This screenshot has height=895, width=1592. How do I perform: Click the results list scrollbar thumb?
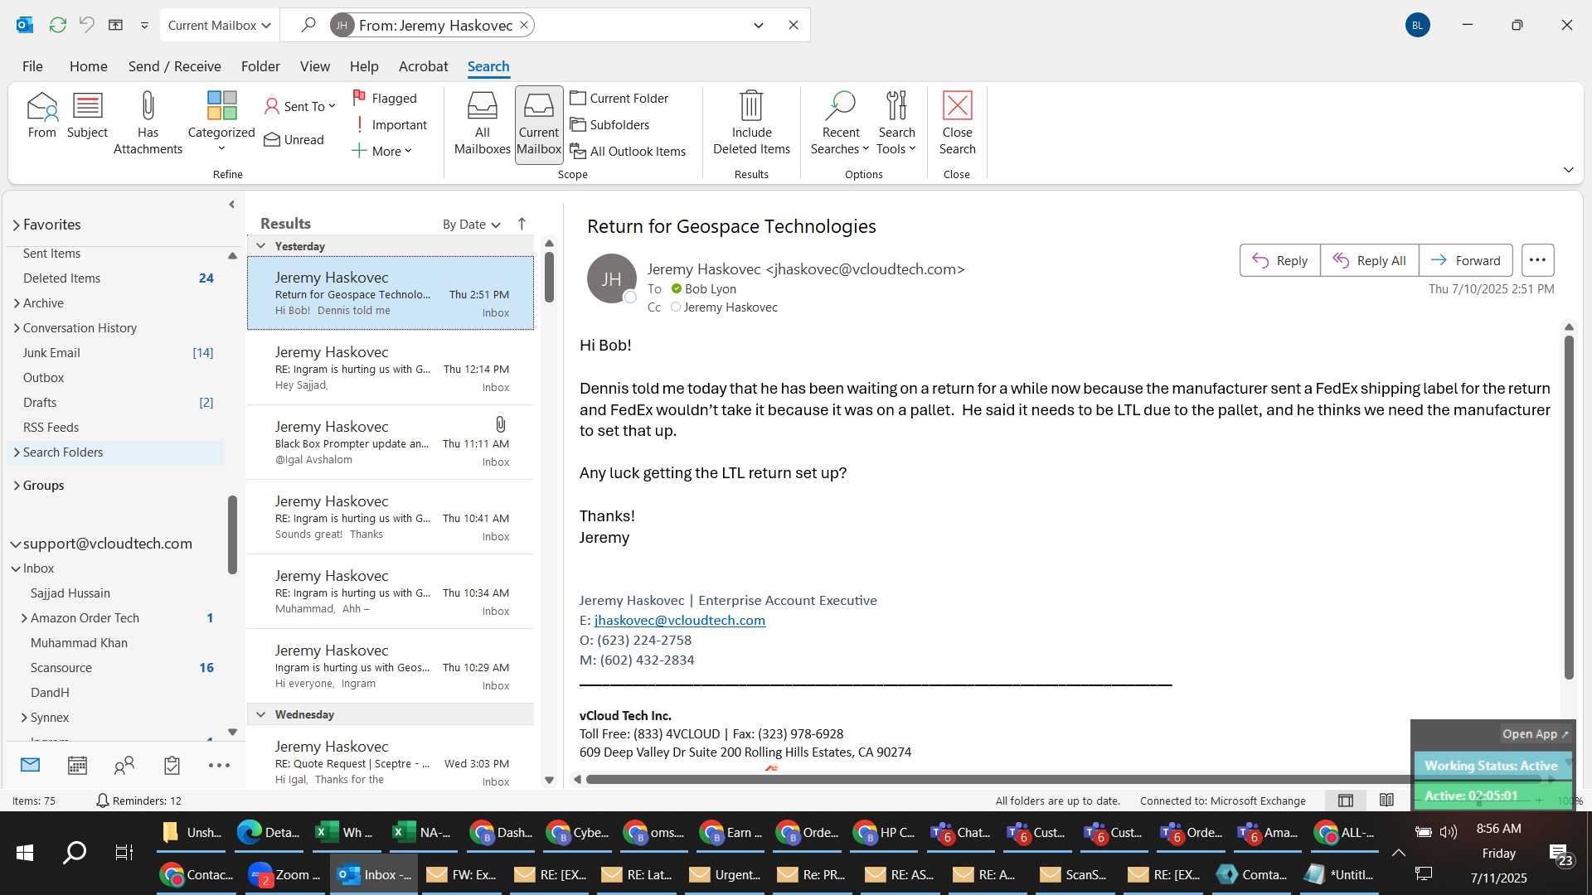tap(548, 277)
